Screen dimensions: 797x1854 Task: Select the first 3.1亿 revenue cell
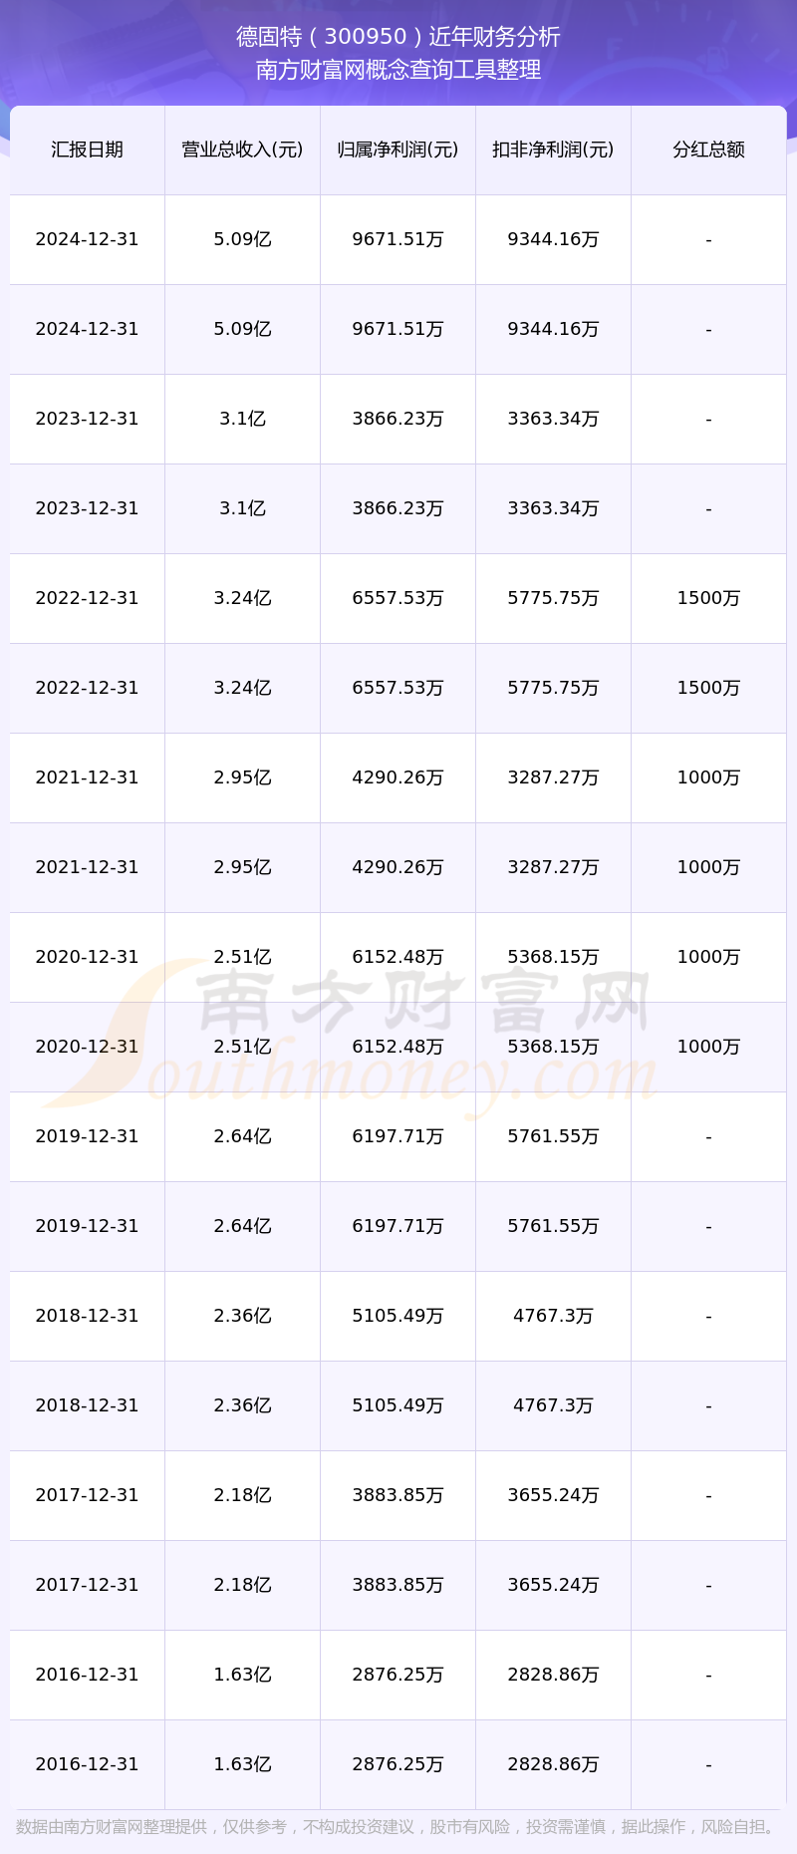242,419
